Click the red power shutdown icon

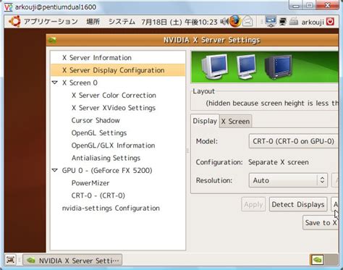click(330, 22)
